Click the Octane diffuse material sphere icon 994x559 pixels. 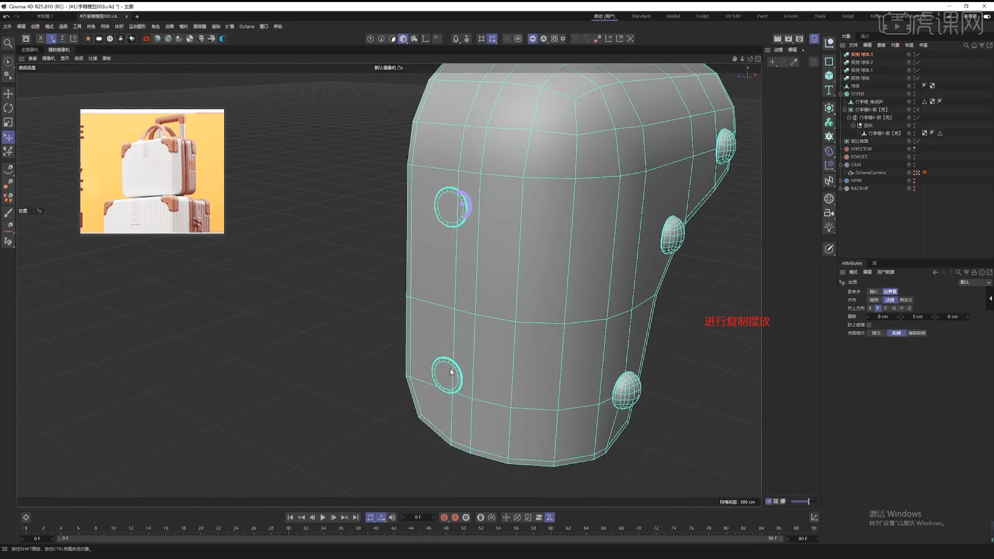[x=157, y=39]
